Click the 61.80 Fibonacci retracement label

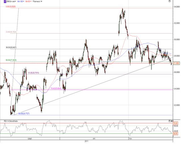[34, 73]
